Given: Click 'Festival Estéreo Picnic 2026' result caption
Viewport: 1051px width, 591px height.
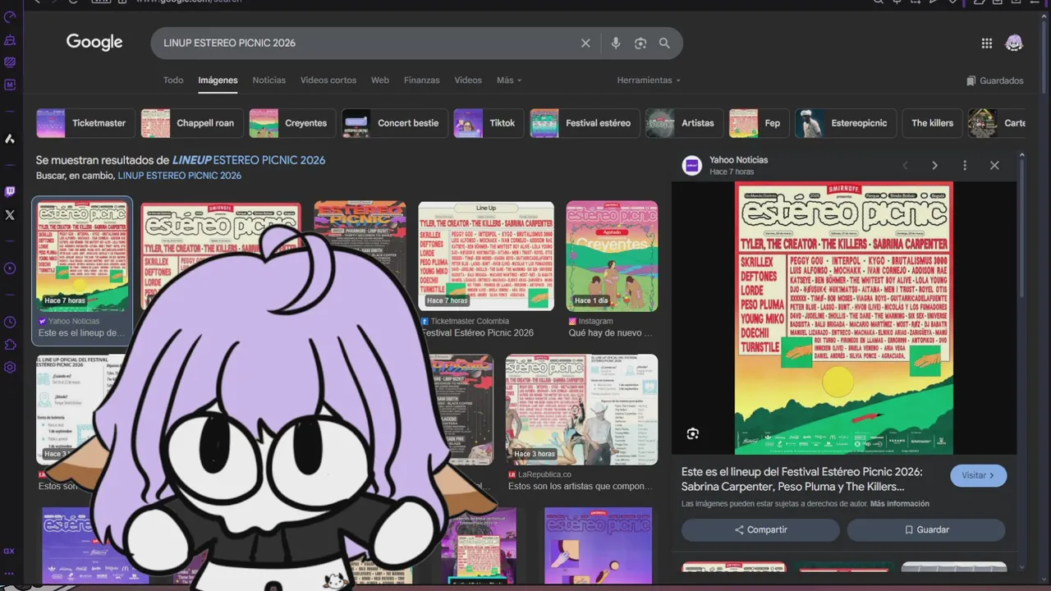Looking at the screenshot, I should coord(477,333).
